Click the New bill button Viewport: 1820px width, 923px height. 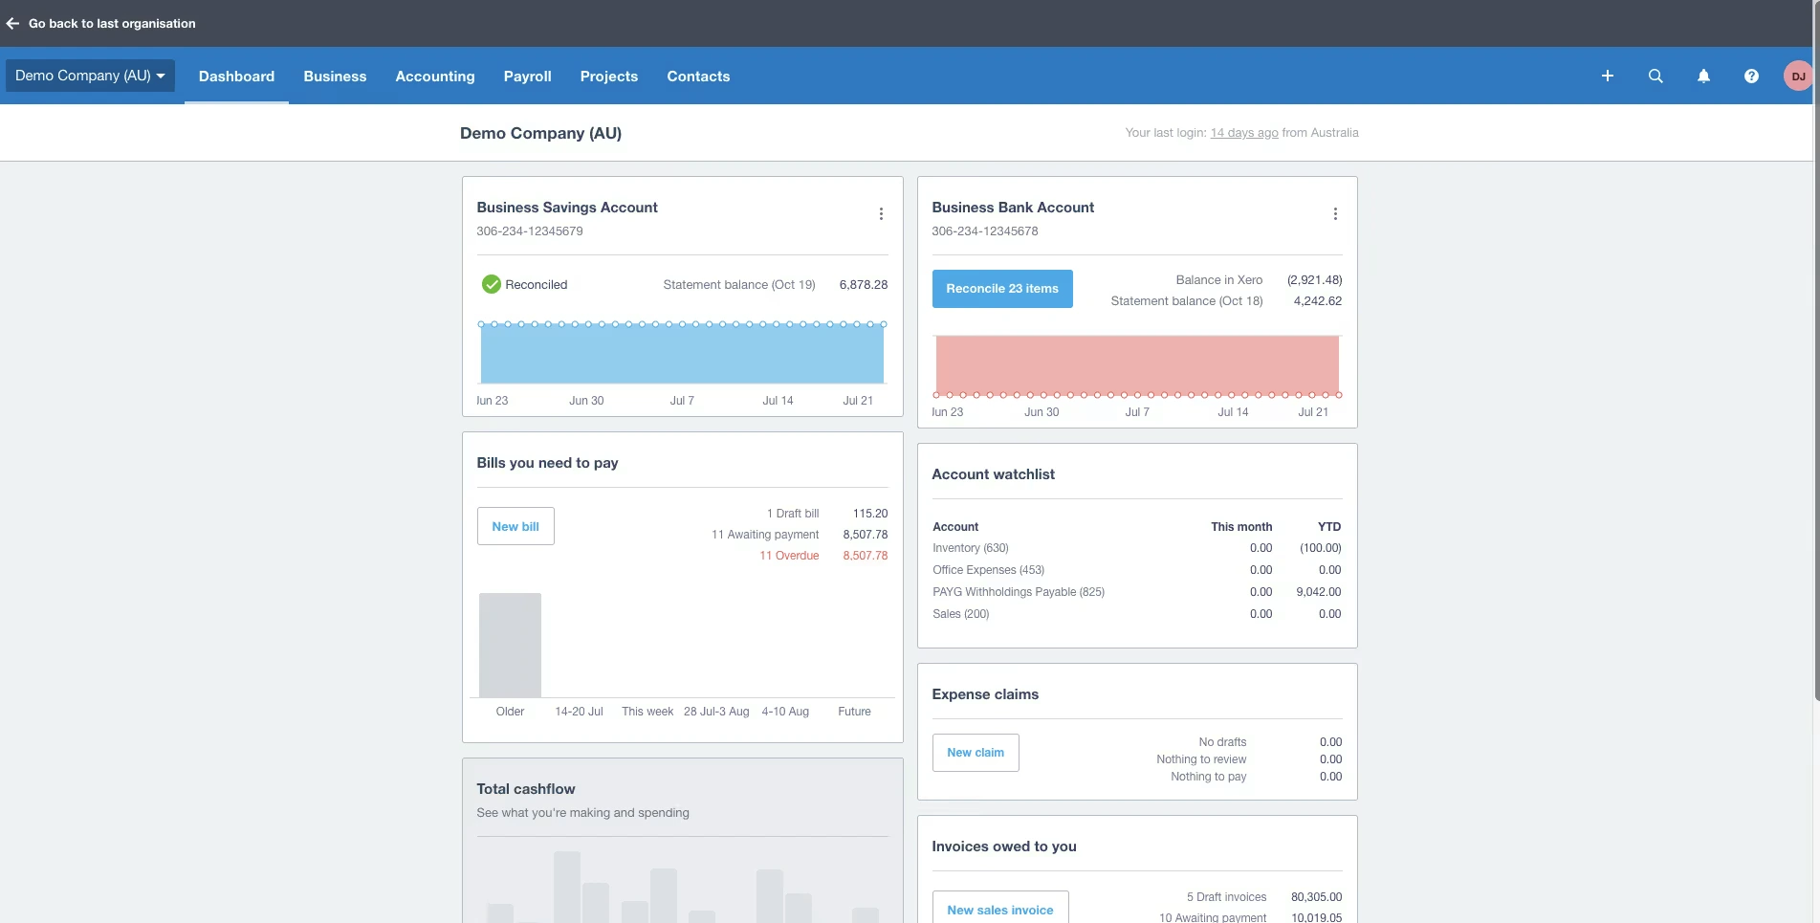tap(515, 526)
